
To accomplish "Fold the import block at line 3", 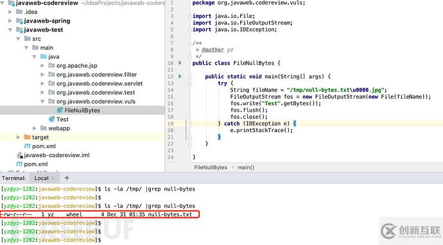I will point(190,16).
